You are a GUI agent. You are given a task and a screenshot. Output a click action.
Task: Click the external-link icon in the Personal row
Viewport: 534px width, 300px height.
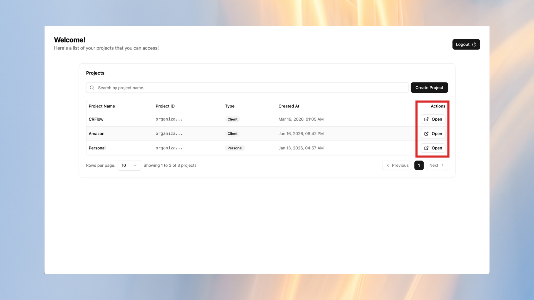pyautogui.click(x=426, y=148)
